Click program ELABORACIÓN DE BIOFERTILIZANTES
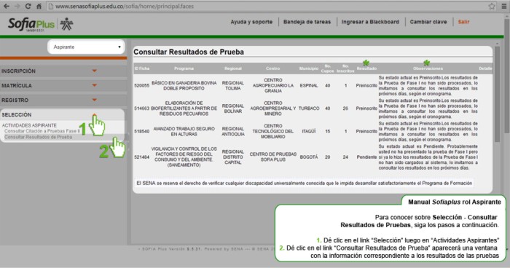The image size is (510, 268). 184,109
